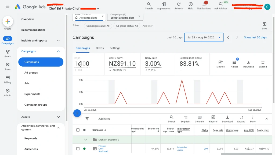Expand the campaigns table
Image resolution: width=275 pixels, height=155 pixels.
[x=241, y=119]
